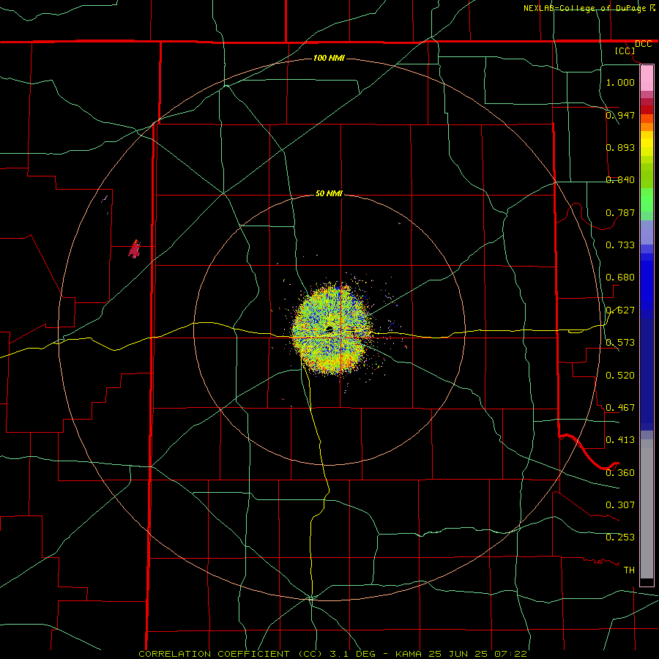Click the circular multicolor echo cluster at center
The width and height of the screenshot is (659, 659).
(x=332, y=329)
